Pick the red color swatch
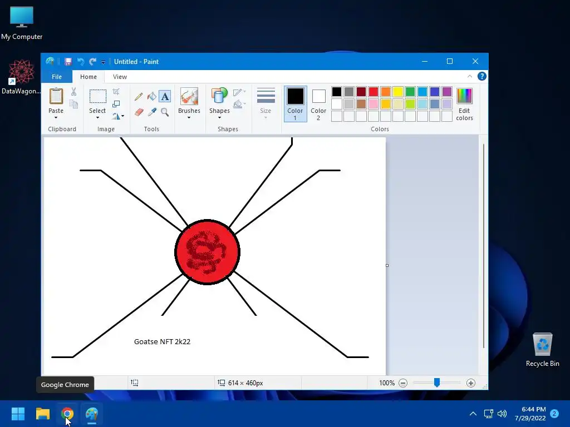570x427 pixels. [374, 92]
